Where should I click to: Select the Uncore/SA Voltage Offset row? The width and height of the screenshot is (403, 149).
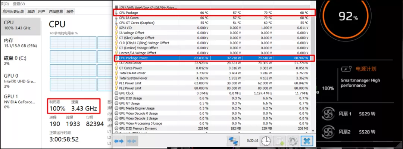[x=212, y=53]
